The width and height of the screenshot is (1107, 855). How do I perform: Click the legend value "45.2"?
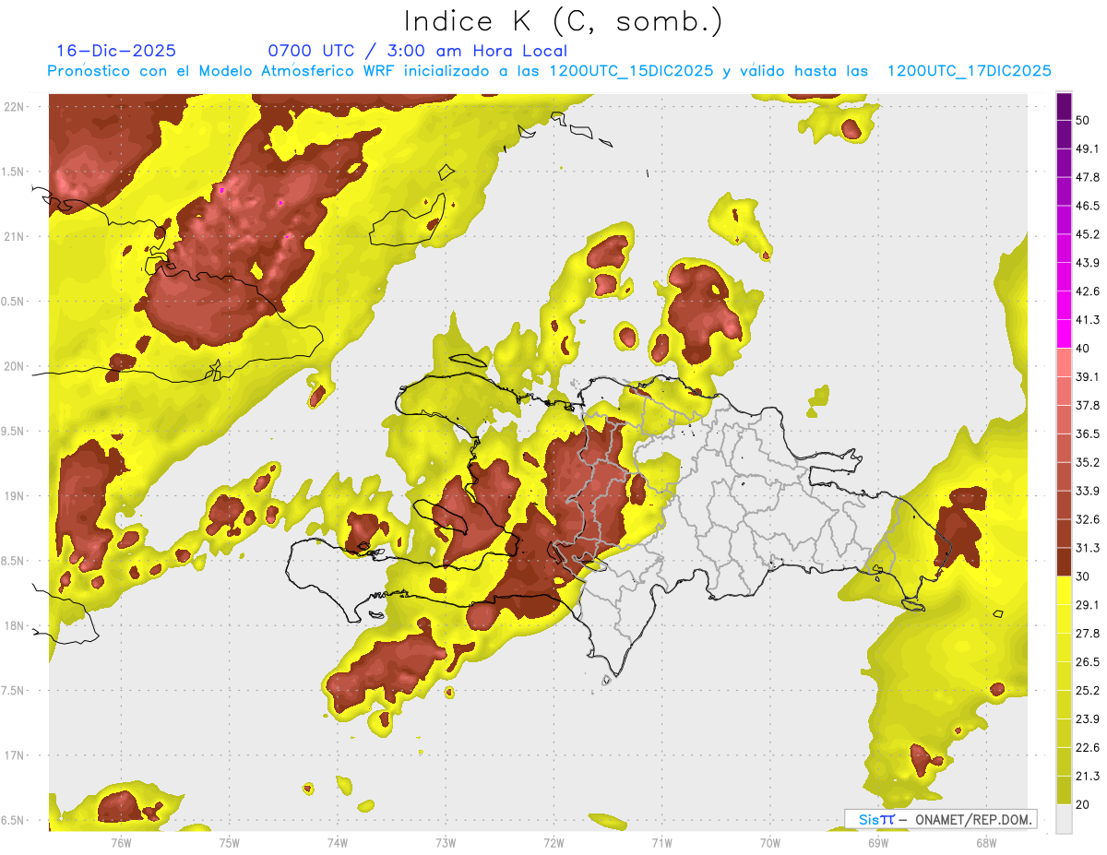tap(1088, 234)
